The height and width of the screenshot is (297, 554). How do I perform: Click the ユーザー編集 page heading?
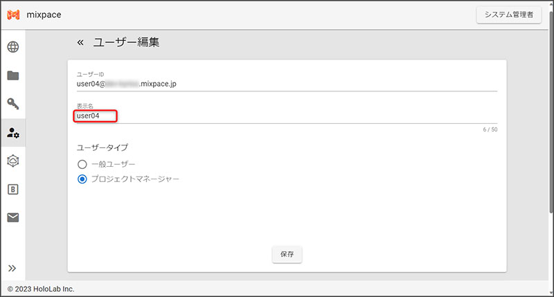point(126,43)
